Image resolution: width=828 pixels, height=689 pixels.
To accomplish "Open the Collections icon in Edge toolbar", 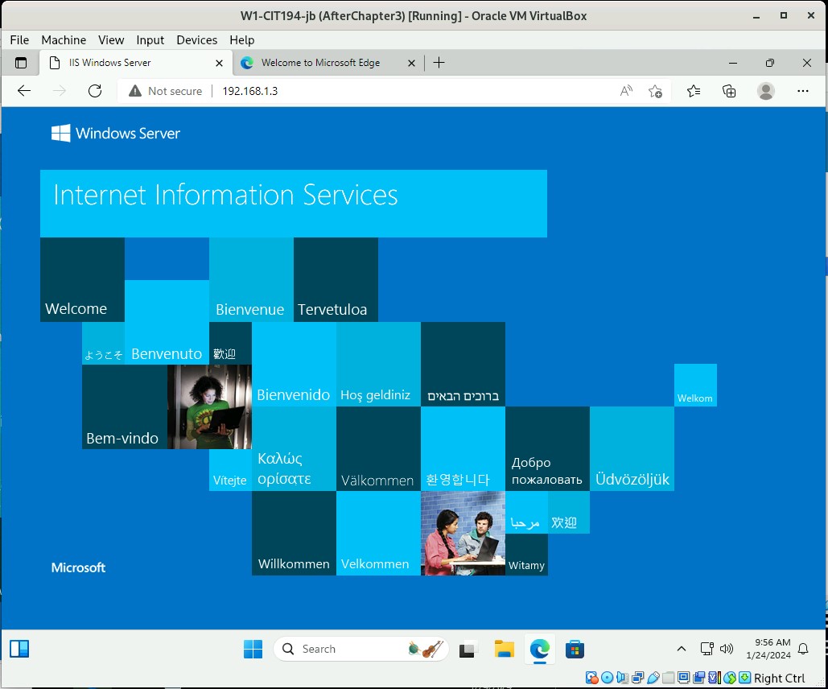I will (x=729, y=91).
